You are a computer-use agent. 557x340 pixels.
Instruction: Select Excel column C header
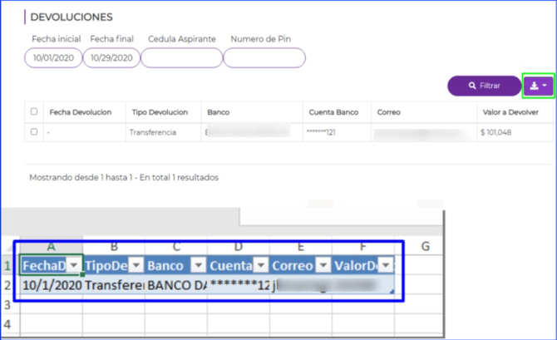pos(176,246)
